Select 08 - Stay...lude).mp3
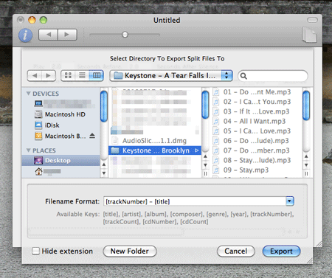Image resolution: width=332 pixels, height=278 pixels. tap(257, 160)
